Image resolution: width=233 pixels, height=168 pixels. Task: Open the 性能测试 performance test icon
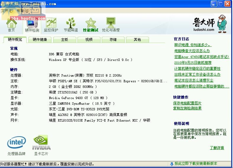coord(90,25)
